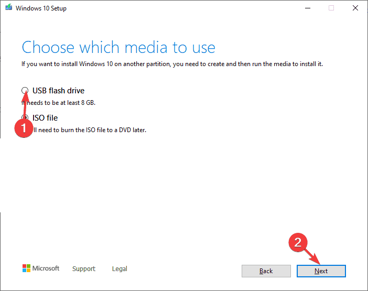Click 'need to burn the ISO file' description
This screenshot has height=291, width=368.
click(89, 130)
